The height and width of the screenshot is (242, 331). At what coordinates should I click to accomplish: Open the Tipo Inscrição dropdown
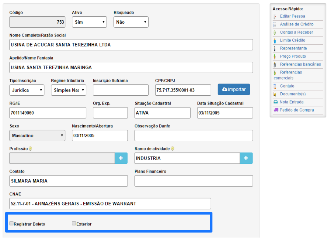click(x=27, y=90)
